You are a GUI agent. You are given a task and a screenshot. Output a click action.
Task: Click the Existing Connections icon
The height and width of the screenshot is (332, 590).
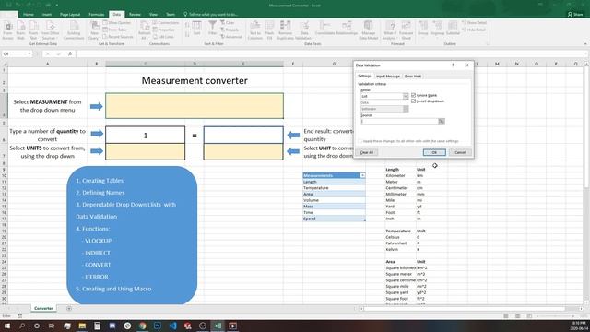(74, 30)
